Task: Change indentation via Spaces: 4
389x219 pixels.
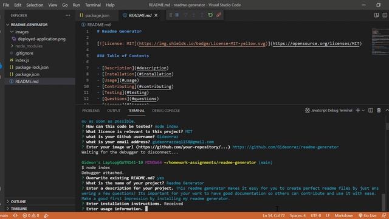Action: click(x=298, y=215)
